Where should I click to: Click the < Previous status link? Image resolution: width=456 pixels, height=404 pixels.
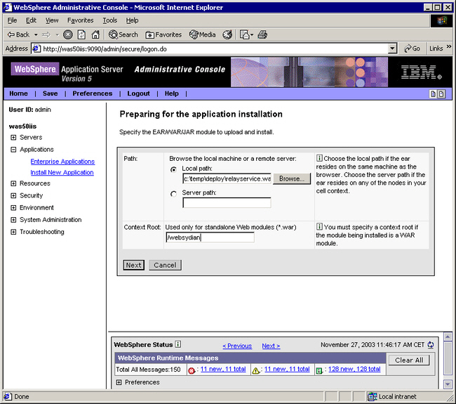click(x=237, y=346)
